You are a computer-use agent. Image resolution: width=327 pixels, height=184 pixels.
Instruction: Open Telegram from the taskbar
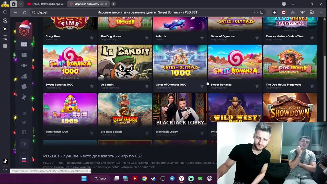(x=172, y=178)
